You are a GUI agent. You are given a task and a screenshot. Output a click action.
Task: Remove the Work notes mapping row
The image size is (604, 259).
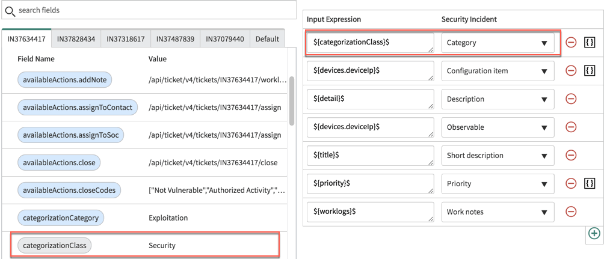coord(570,212)
